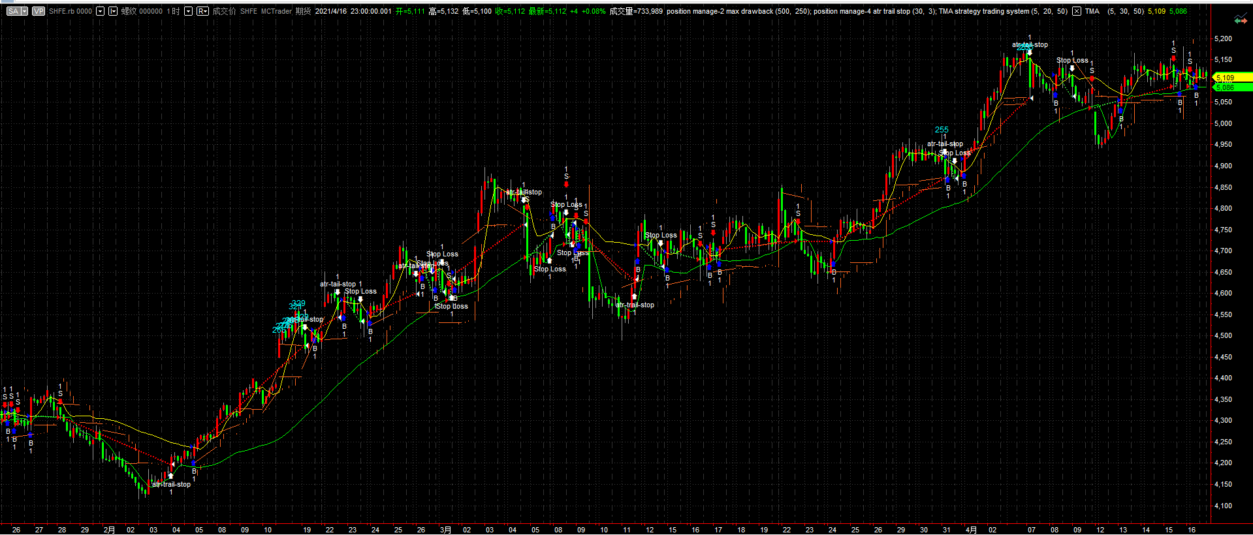Click the green 5,086 TMA value in status line
The image size is (1253, 535).
point(1178,11)
